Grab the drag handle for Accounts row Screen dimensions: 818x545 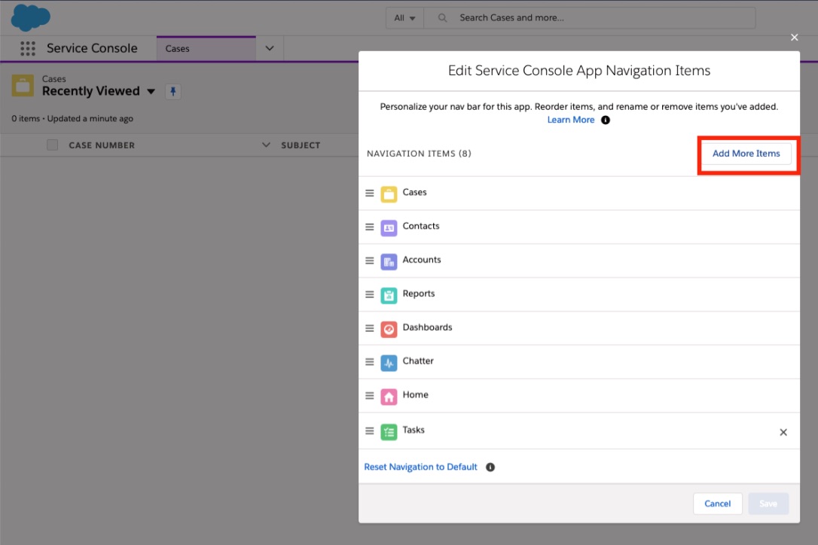click(x=369, y=260)
